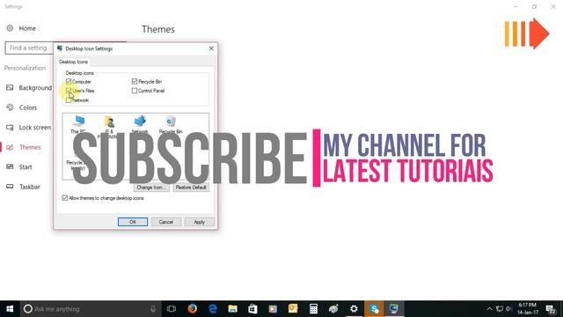Screen dimensions: 563x317
Task: Show hidden system tray icons
Action: click(489, 309)
